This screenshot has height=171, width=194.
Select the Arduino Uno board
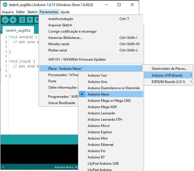(111, 82)
